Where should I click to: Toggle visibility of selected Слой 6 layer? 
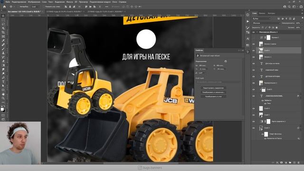pyautogui.click(x=253, y=51)
